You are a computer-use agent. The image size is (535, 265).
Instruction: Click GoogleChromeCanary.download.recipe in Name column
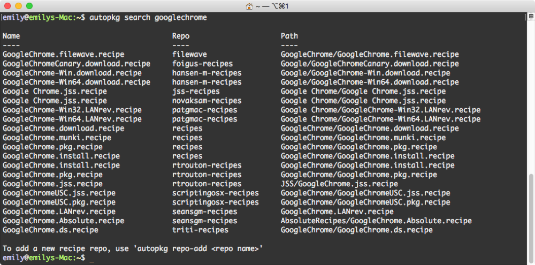77,64
